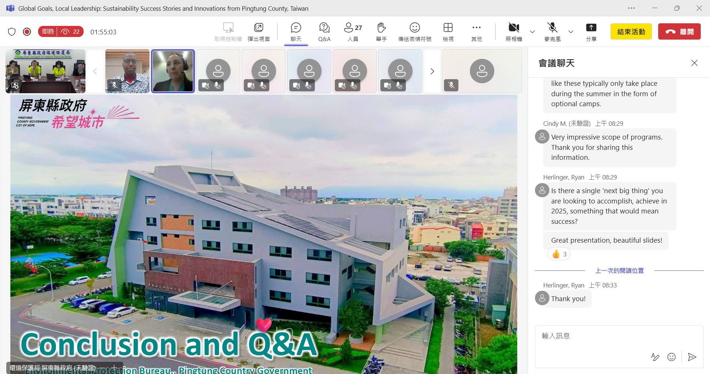
Task: Open emoji picker in chat box
Action: [671, 357]
